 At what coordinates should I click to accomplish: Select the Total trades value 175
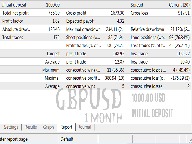(x=56, y=37)
